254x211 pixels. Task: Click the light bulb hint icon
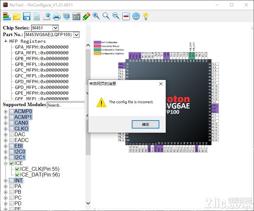click(146, 16)
